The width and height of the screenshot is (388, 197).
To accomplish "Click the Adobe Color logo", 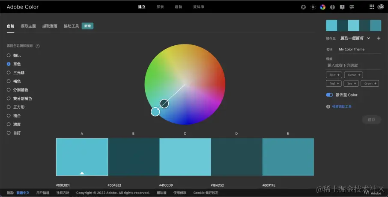I will (23, 7).
